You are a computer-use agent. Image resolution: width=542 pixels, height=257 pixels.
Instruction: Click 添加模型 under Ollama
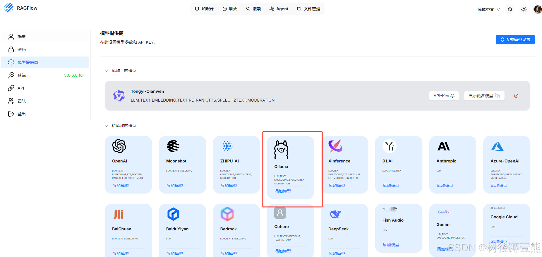point(283,191)
